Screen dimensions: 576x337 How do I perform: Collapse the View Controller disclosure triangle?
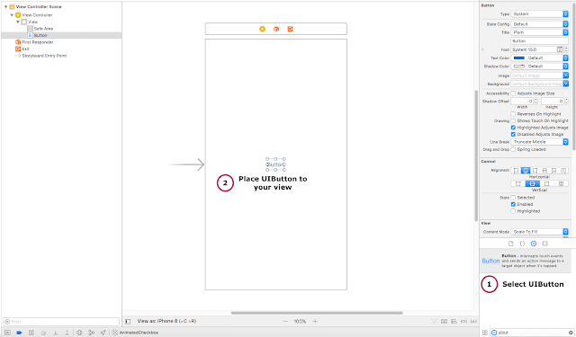click(x=12, y=15)
